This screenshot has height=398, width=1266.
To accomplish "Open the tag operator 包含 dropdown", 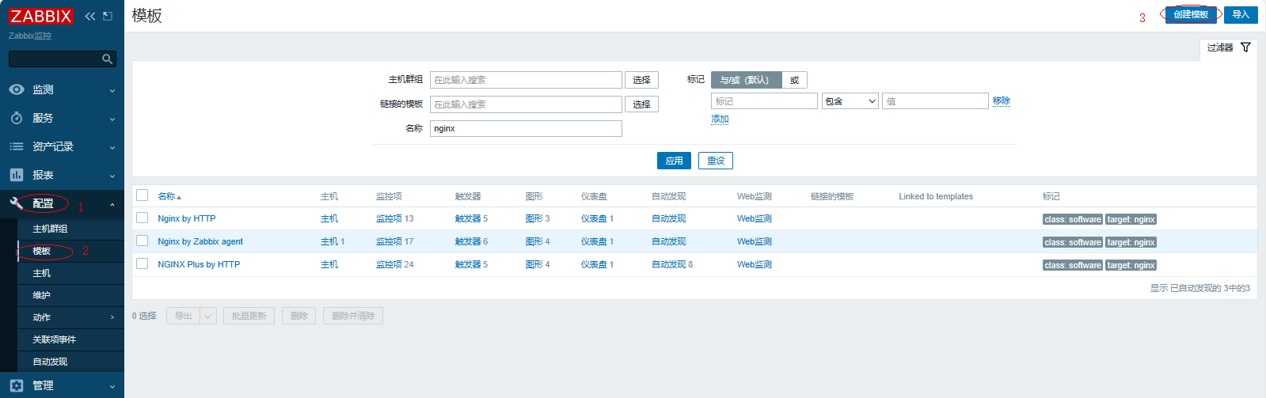I will click(x=850, y=101).
